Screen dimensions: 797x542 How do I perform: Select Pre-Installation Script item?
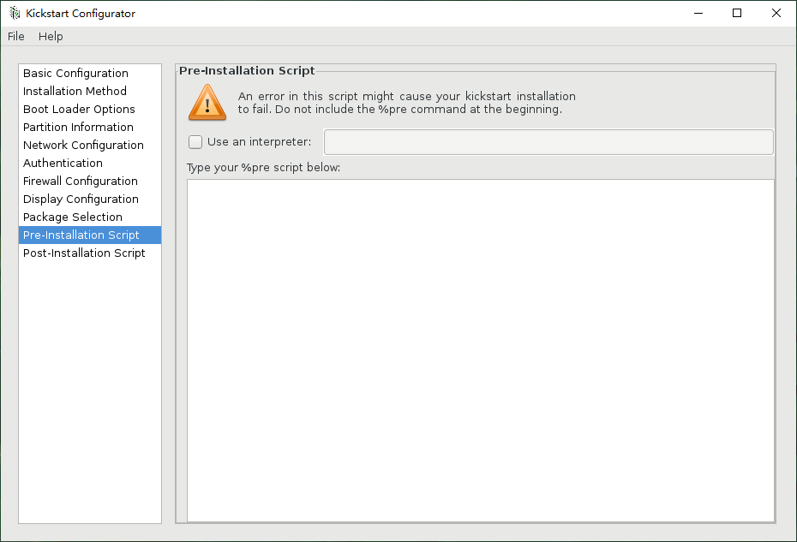pos(90,235)
